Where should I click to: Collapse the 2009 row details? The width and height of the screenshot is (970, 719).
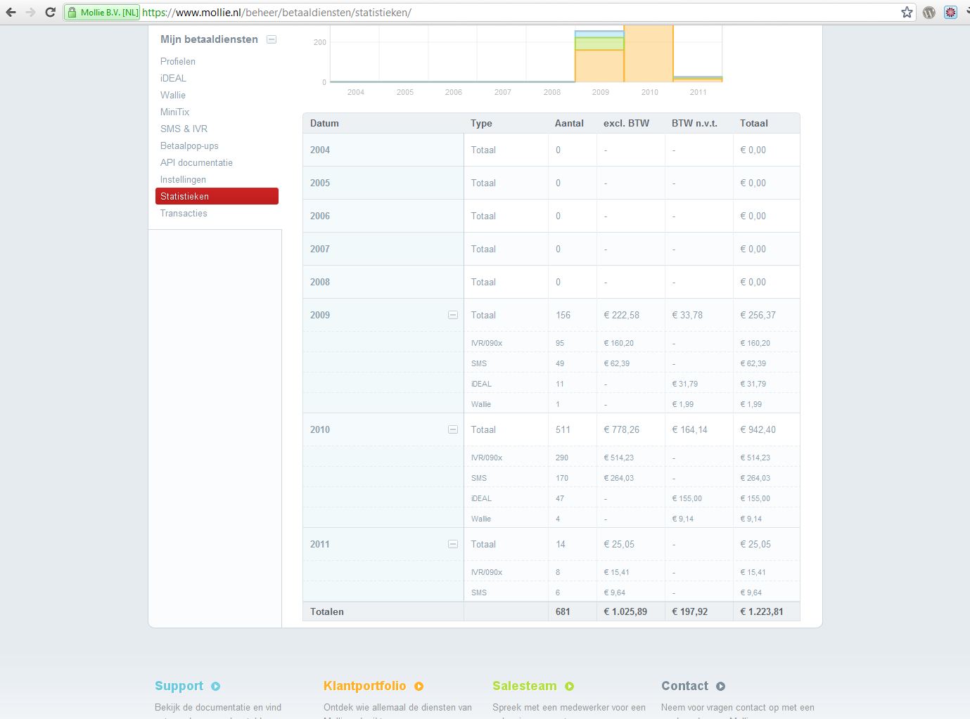point(453,315)
